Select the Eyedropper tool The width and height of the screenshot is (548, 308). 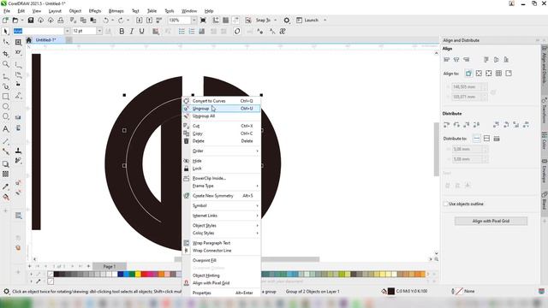[6, 187]
